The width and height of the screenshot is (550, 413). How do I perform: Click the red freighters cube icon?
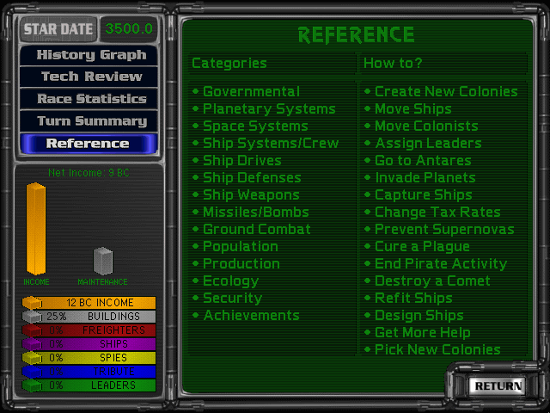pos(32,330)
